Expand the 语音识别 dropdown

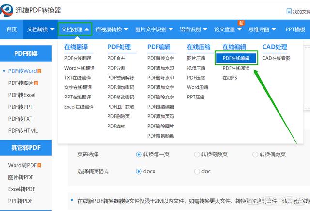click(x=193, y=29)
